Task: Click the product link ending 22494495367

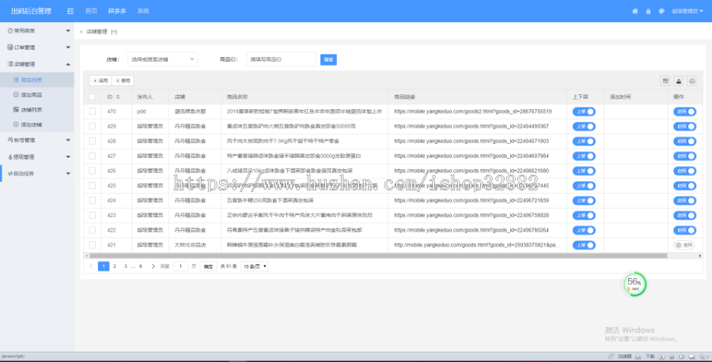Action: click(472, 126)
